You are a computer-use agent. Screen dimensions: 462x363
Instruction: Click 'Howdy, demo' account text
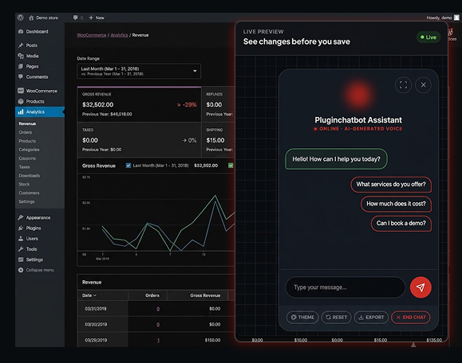click(x=439, y=18)
